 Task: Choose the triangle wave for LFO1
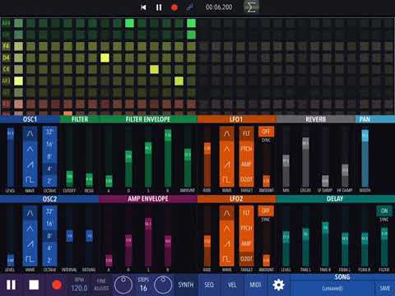pos(226,149)
